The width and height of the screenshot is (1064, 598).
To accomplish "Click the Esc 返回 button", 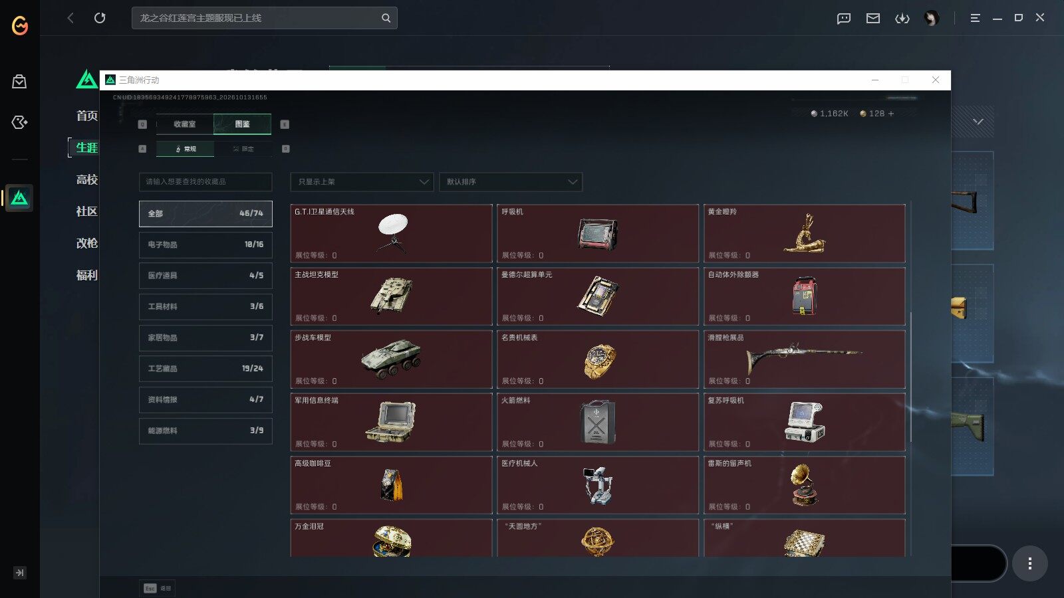I will (158, 588).
